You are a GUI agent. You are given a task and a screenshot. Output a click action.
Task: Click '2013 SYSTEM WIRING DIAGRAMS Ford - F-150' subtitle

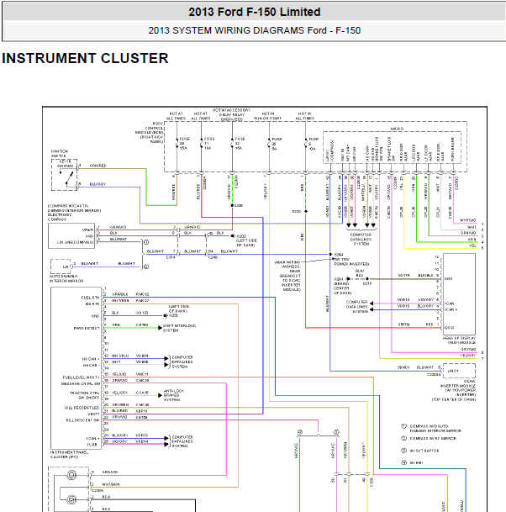click(255, 30)
